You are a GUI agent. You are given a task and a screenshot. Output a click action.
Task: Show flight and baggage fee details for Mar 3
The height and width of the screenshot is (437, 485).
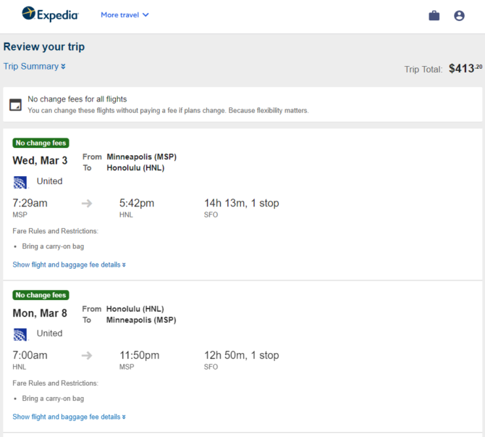click(69, 265)
